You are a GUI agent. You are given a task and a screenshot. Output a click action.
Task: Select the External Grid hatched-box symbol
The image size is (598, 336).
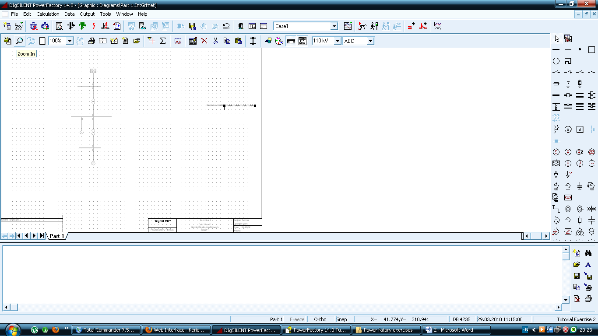coord(556,164)
